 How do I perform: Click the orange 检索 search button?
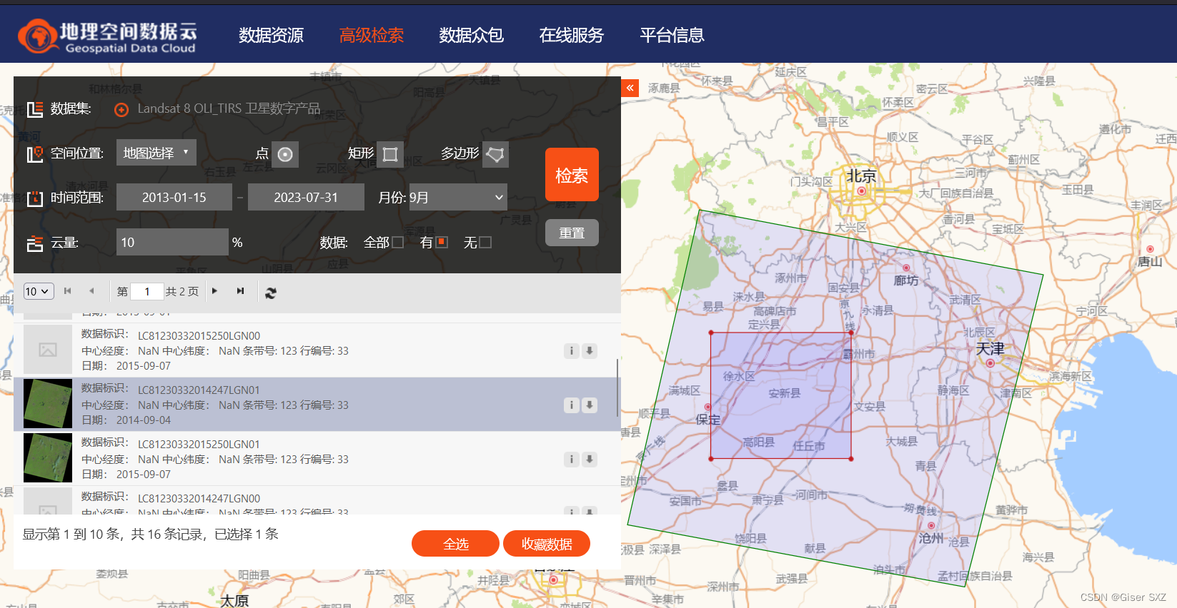572,175
